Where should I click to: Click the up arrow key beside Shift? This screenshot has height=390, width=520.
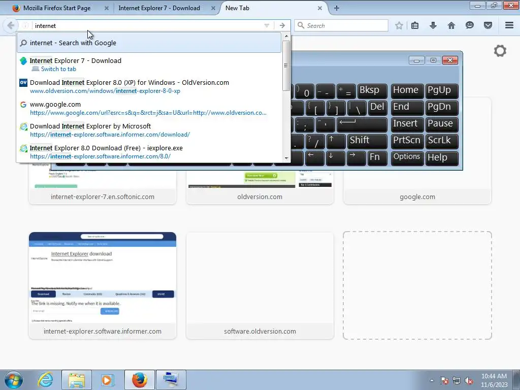pos(336,141)
